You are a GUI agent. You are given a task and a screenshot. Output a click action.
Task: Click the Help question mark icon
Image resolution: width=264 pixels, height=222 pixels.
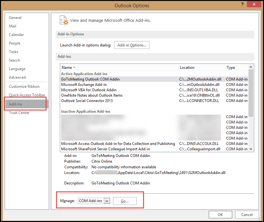[x=242, y=4]
